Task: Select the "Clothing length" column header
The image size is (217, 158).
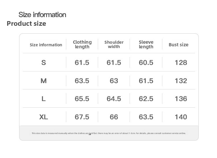Action: click(x=82, y=44)
